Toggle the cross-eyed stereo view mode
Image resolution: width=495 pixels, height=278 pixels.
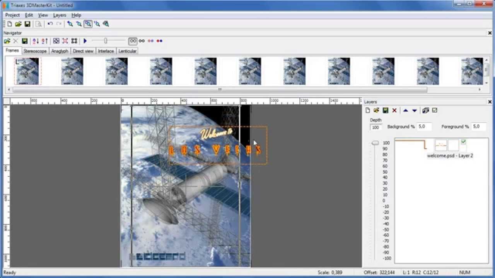(x=142, y=41)
